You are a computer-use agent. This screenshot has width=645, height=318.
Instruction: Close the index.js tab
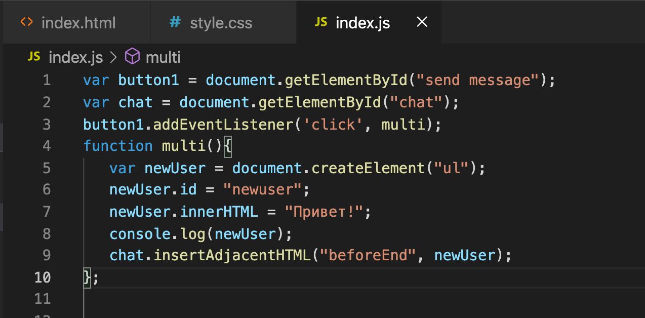(421, 22)
